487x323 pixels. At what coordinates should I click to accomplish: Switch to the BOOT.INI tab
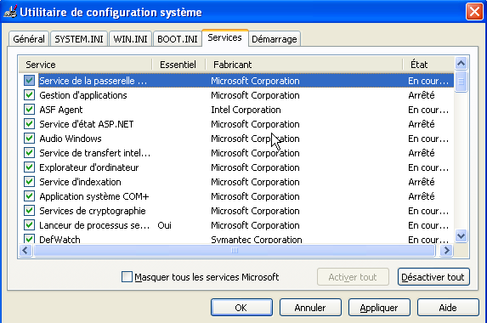(178, 39)
